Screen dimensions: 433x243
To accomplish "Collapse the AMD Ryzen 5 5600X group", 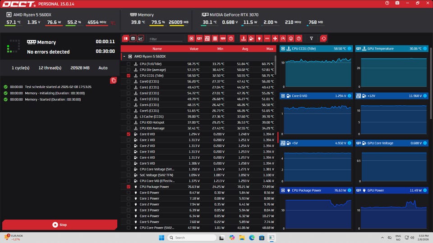I will (x=124, y=57).
